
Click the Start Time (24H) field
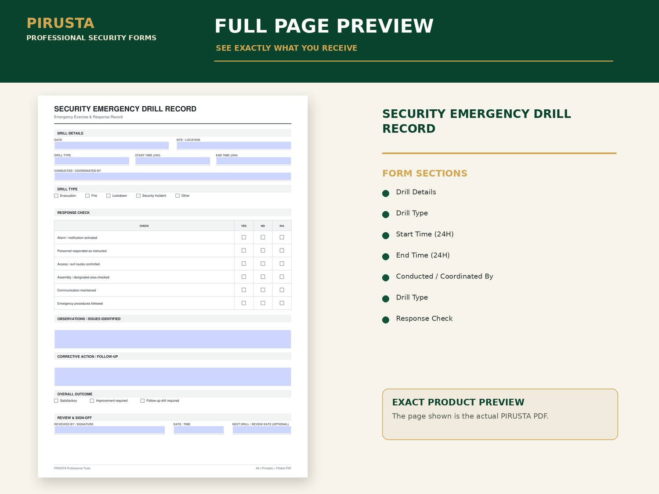(173, 161)
